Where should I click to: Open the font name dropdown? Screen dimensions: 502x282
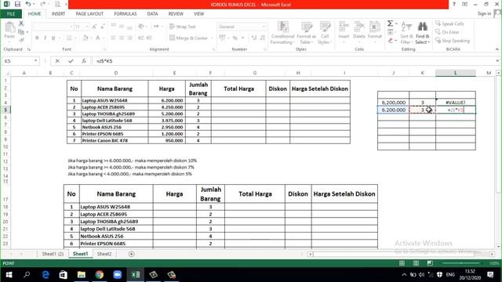[71, 27]
